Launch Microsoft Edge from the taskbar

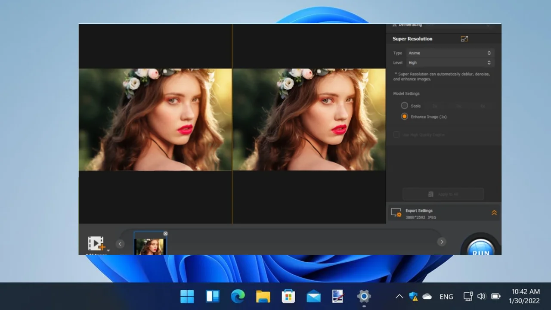point(238,296)
